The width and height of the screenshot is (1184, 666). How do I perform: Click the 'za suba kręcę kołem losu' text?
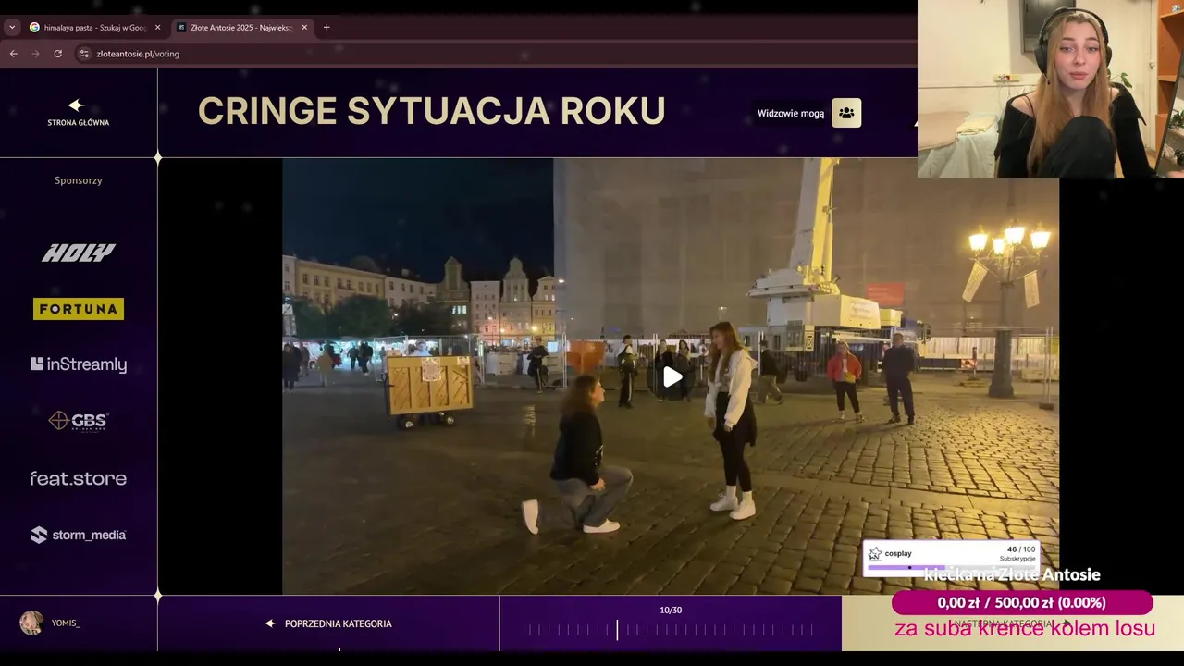click(1025, 629)
